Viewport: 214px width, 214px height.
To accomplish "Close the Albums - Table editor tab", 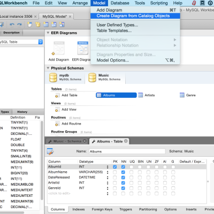I will (126, 141).
